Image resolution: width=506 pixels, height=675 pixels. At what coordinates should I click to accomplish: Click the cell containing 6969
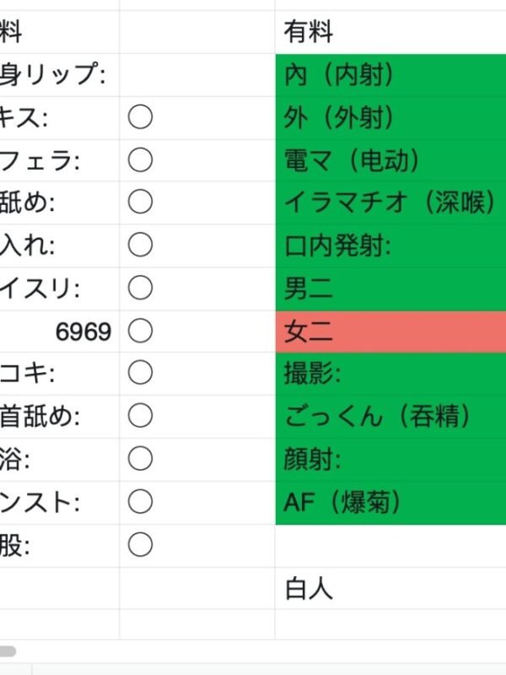pyautogui.click(x=59, y=332)
